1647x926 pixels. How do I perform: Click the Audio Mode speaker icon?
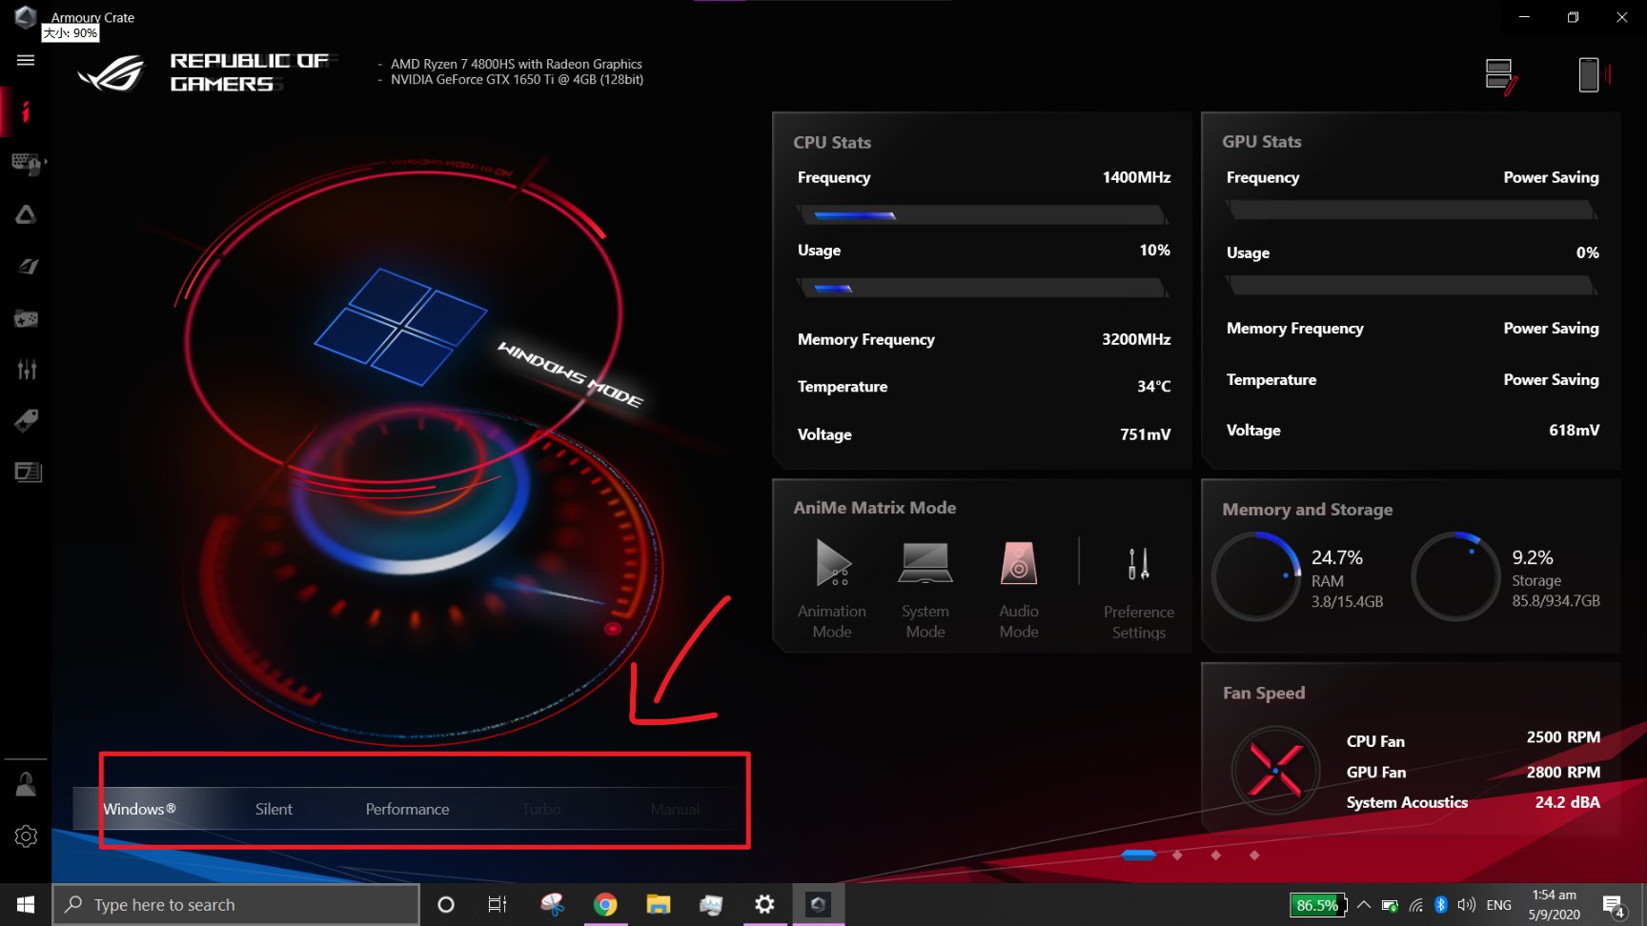pyautogui.click(x=1019, y=562)
